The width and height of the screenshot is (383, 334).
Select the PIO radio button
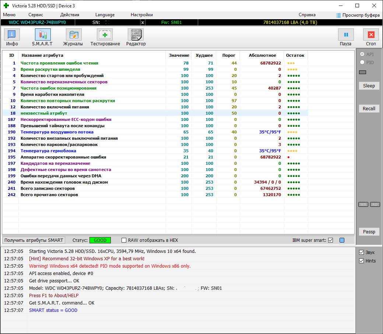tap(362, 63)
